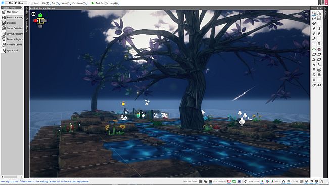Viewport: 329px width, 185px height.
Task: Open the Map Settings side tab
Action: (325, 12)
